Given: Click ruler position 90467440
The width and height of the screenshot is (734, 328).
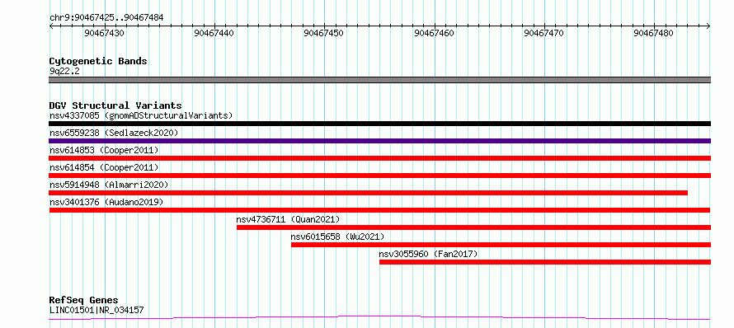Looking at the screenshot, I should [214, 34].
